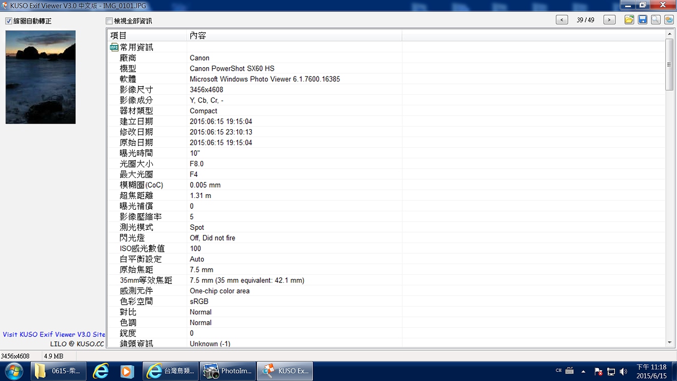Click the sRGB color space value
Screen dimensions: 677x381
199,302
